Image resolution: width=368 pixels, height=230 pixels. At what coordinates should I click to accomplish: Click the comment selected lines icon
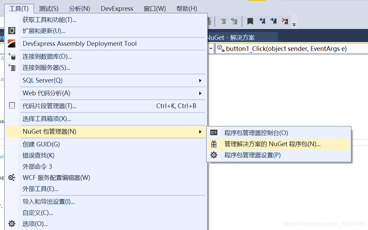point(224,21)
